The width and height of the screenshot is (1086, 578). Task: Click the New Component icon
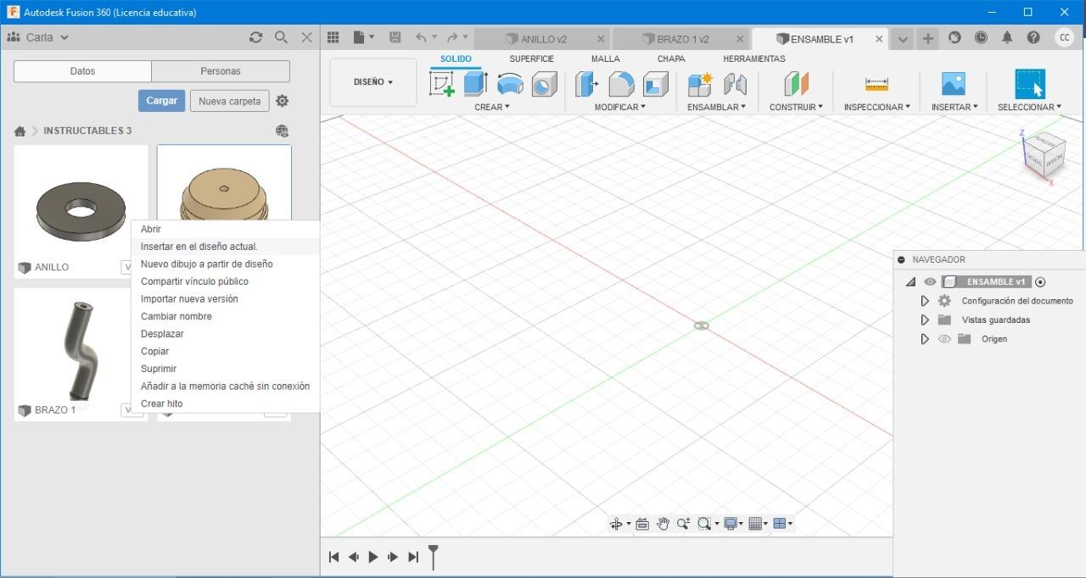(x=700, y=84)
